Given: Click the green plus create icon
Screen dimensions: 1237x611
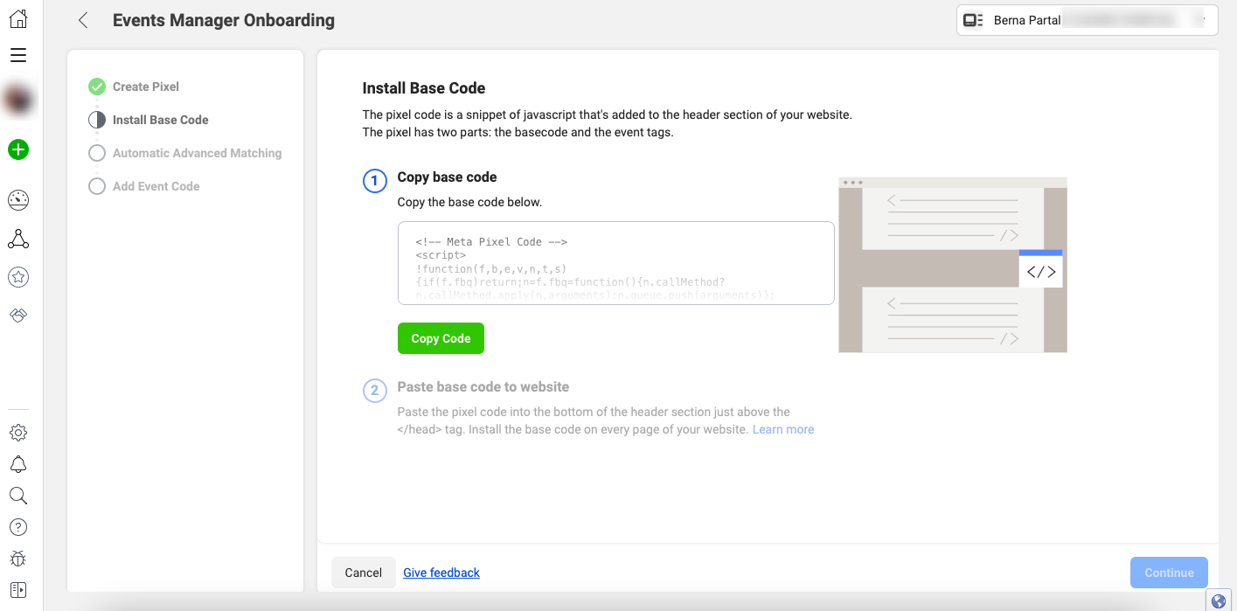Looking at the screenshot, I should [x=17, y=149].
